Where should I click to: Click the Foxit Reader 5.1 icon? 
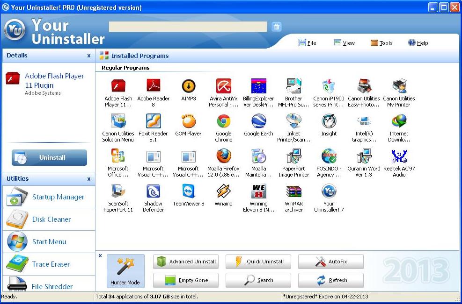tap(153, 121)
